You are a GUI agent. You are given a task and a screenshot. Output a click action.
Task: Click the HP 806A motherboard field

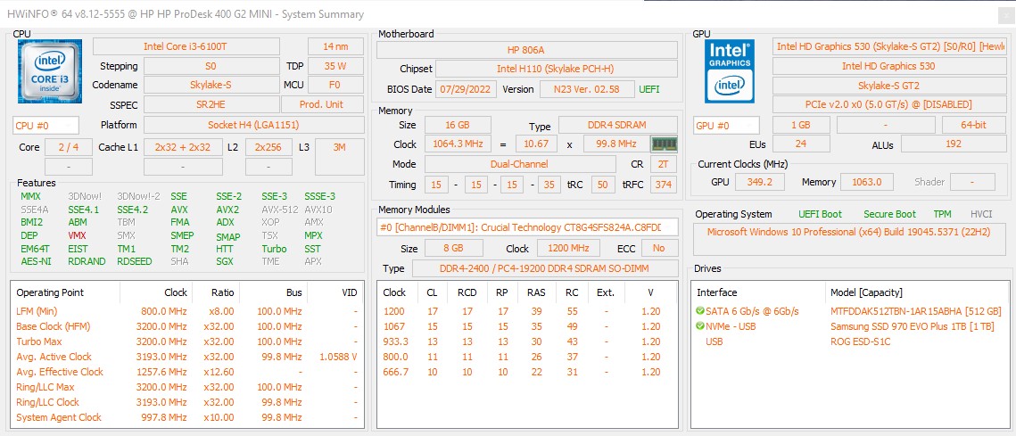527,50
